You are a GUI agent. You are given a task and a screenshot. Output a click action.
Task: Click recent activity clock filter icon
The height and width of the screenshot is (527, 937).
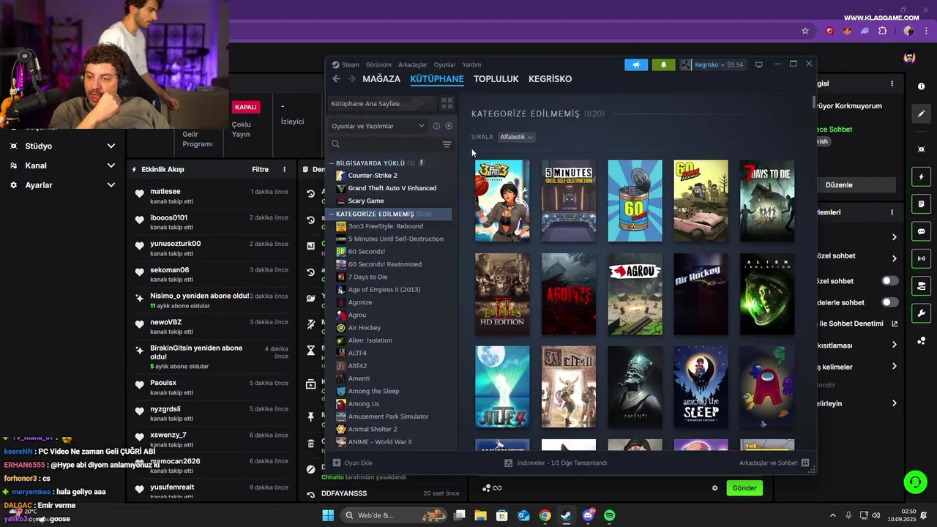(436, 126)
